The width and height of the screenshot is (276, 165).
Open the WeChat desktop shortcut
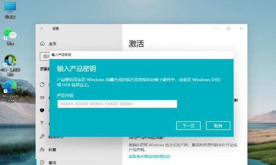pos(10,37)
